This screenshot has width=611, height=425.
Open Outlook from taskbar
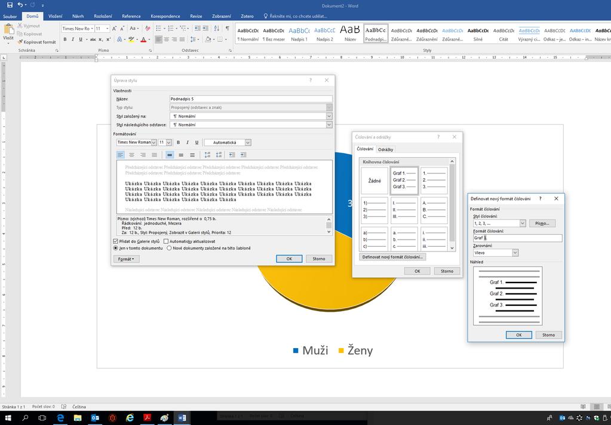click(95, 418)
